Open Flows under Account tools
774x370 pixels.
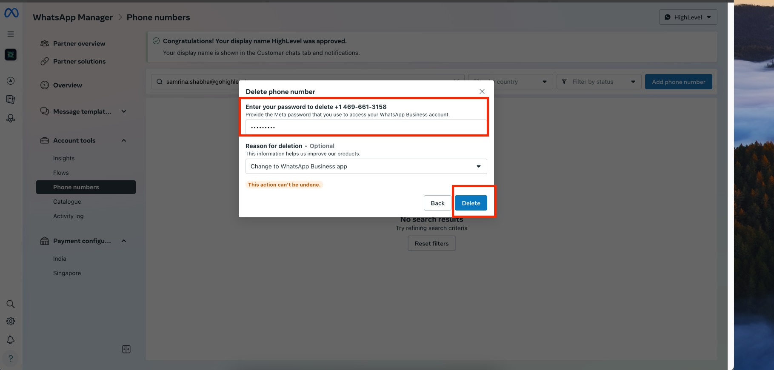click(x=61, y=173)
